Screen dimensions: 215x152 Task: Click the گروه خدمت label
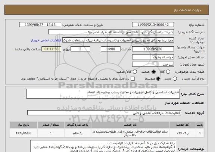pos(194,113)
